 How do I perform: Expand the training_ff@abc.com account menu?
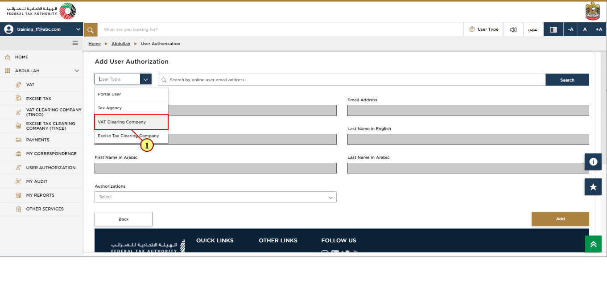(78, 29)
